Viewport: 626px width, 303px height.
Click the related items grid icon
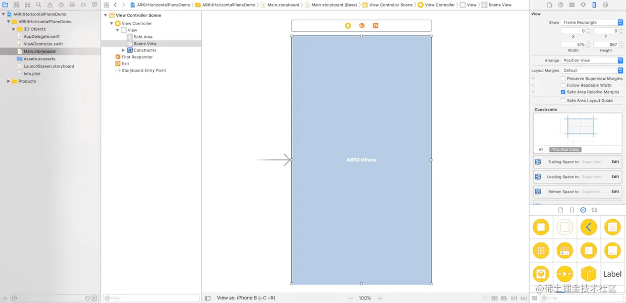click(x=107, y=5)
